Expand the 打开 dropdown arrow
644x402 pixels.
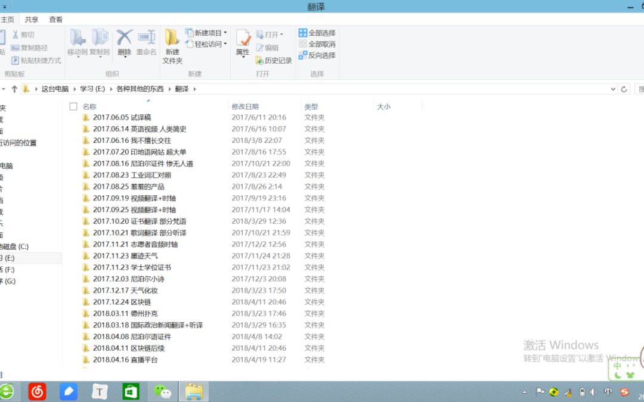coord(281,35)
